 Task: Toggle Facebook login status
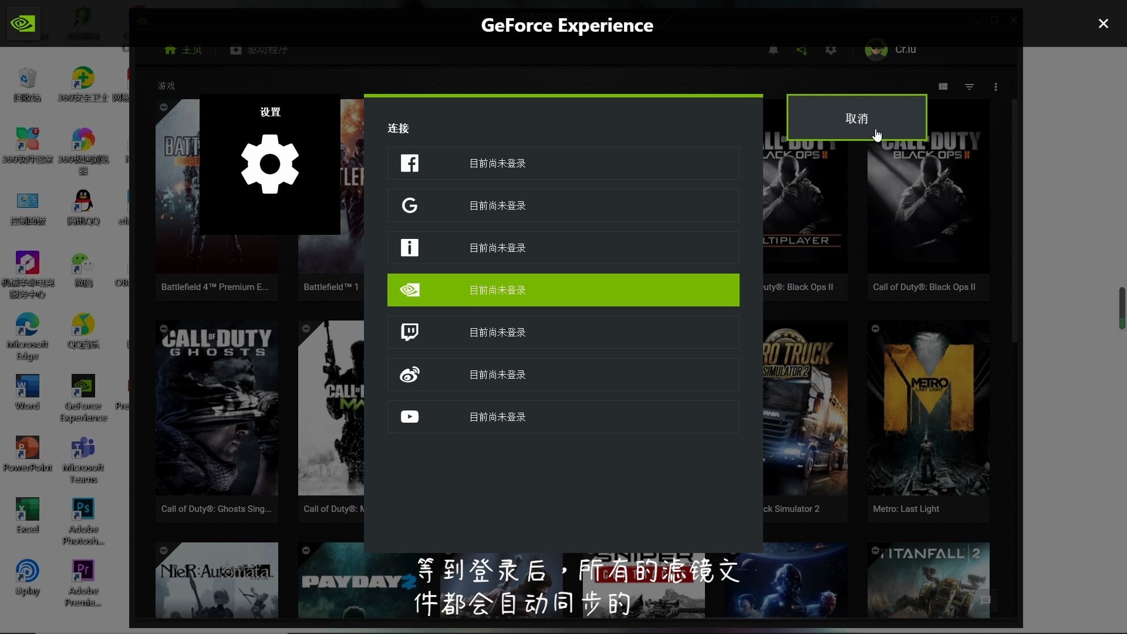pyautogui.click(x=563, y=163)
